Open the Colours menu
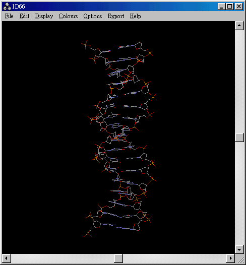246x265 pixels. 68,16
